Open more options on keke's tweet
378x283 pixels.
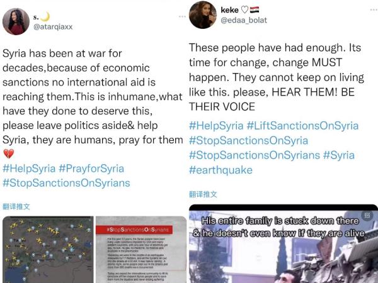[x=374, y=10]
